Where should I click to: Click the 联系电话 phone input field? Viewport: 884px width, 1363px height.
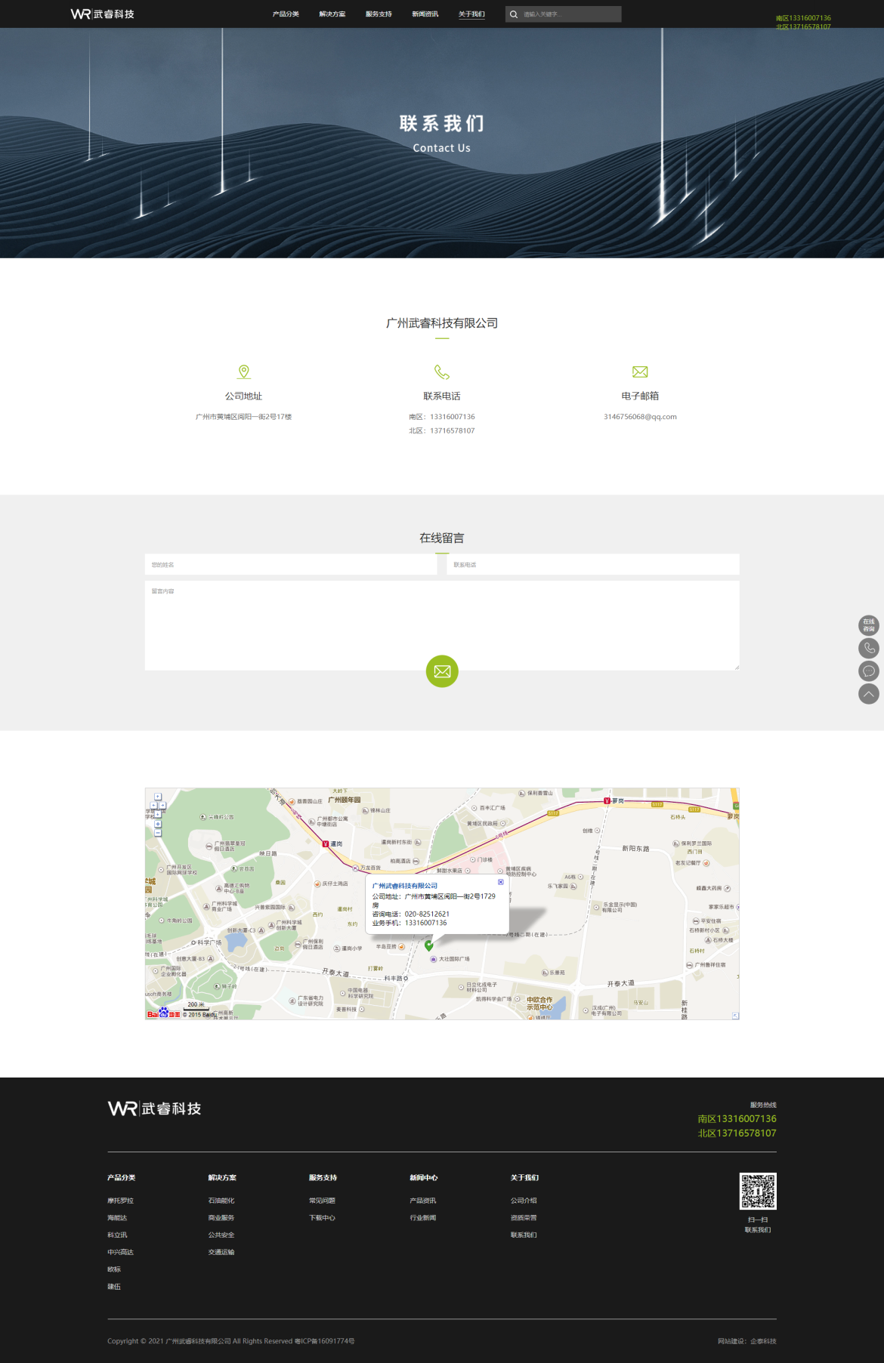click(592, 565)
